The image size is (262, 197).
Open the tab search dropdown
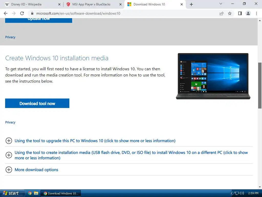click(x=221, y=4)
